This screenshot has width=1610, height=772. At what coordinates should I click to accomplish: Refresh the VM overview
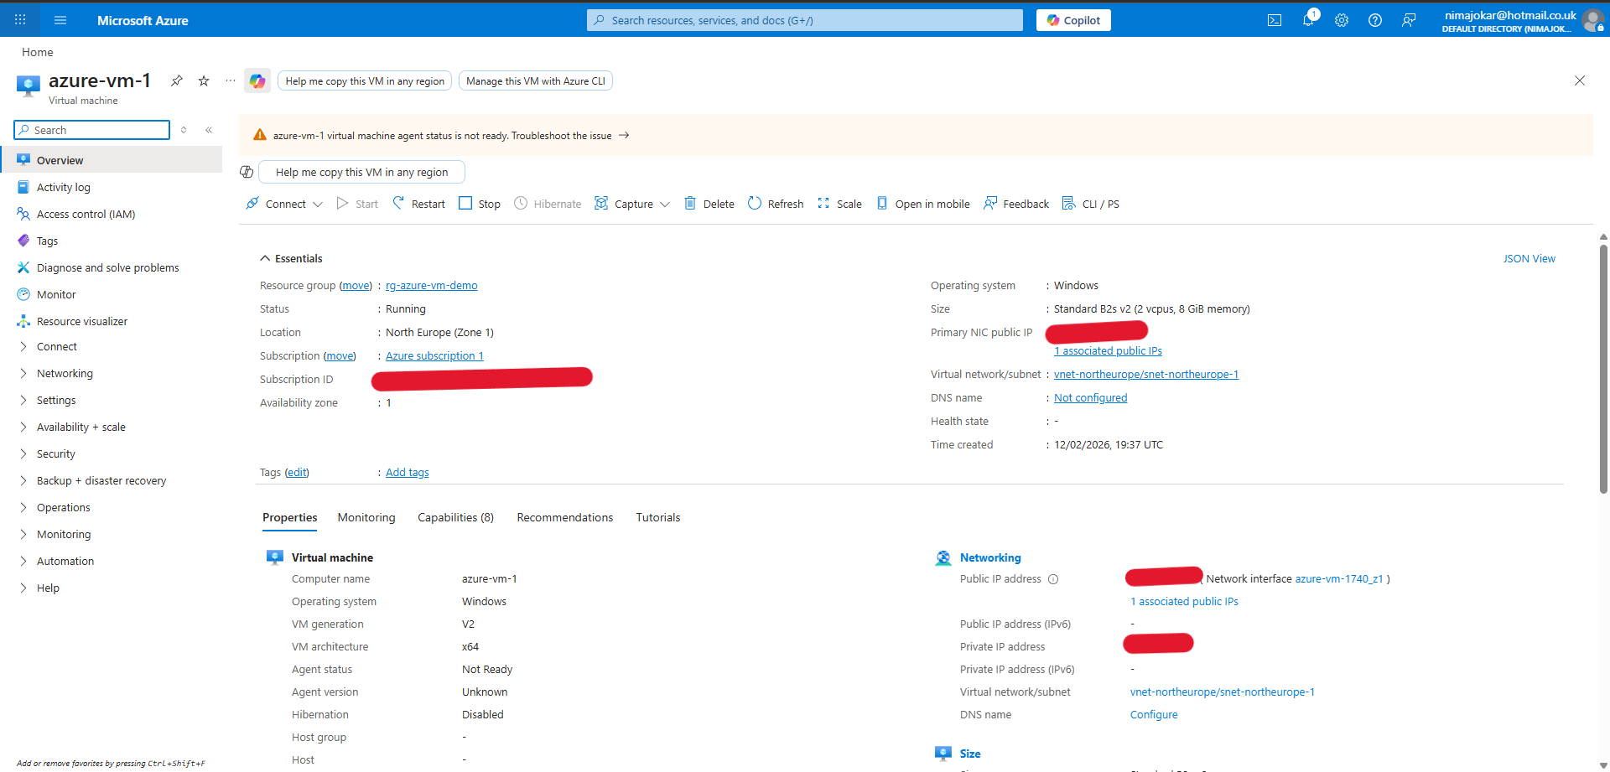tap(776, 204)
